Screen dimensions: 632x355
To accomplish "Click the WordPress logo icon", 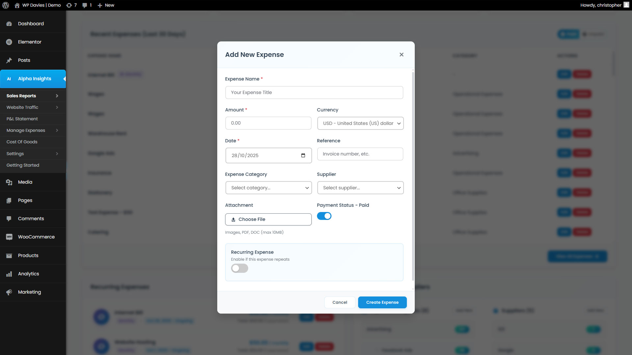I will [6, 5].
